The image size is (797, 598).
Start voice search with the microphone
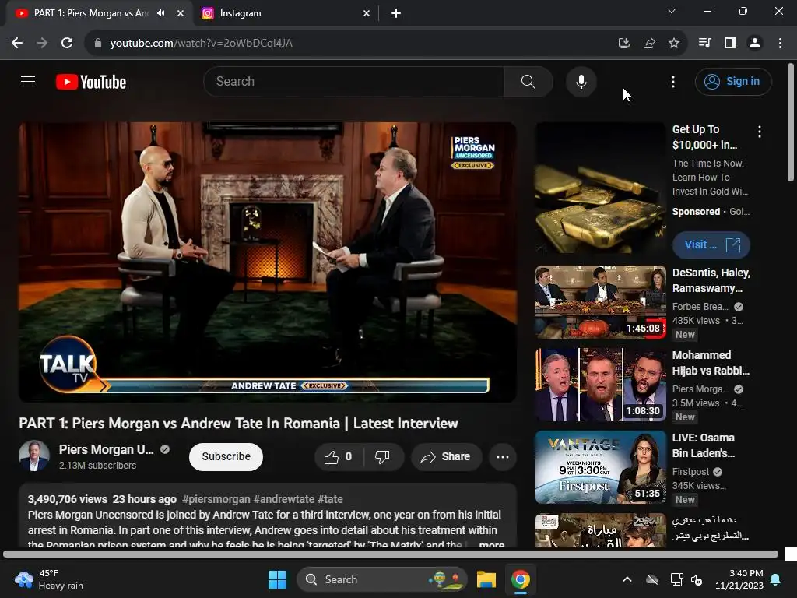(x=581, y=81)
